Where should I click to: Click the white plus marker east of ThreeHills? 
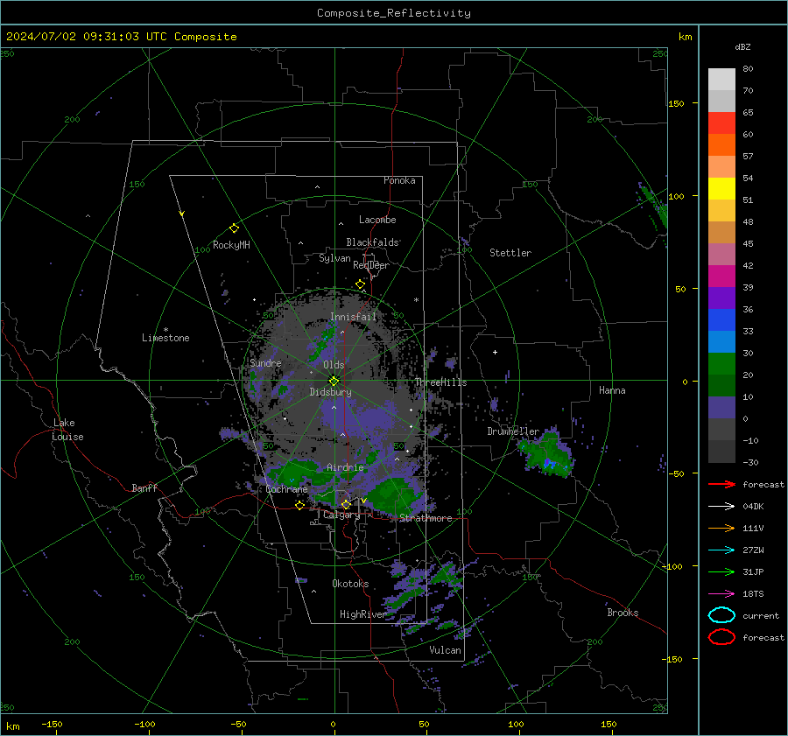point(495,352)
